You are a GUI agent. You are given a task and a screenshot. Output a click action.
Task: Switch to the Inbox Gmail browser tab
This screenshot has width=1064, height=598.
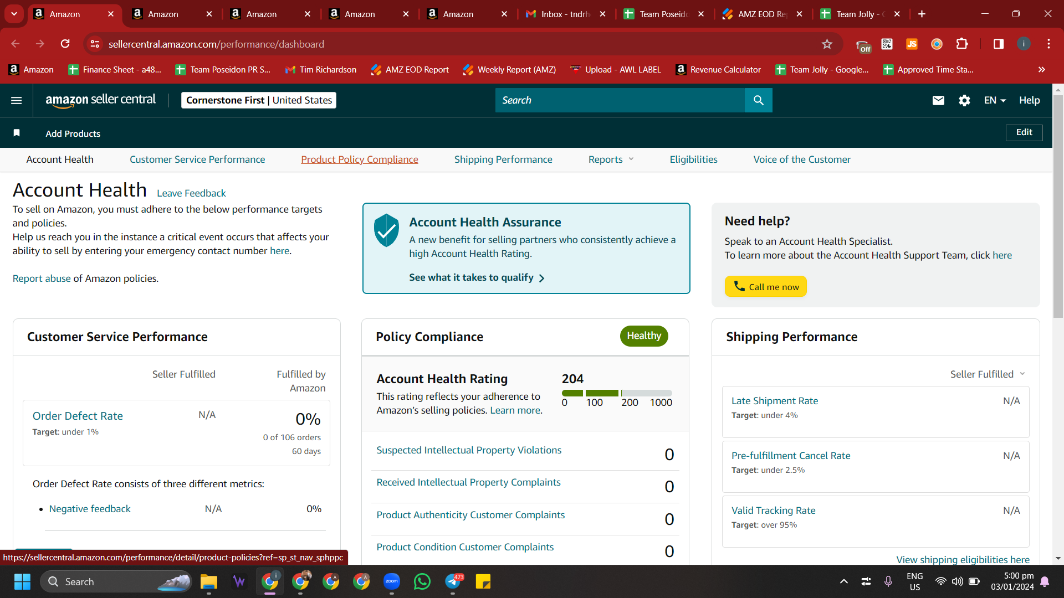pos(565,14)
